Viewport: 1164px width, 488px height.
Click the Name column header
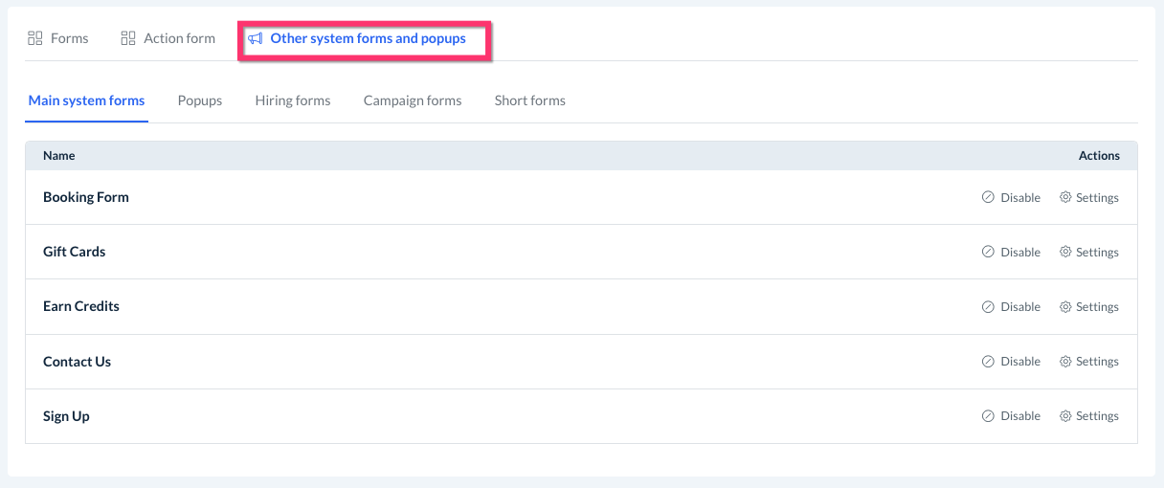click(59, 155)
